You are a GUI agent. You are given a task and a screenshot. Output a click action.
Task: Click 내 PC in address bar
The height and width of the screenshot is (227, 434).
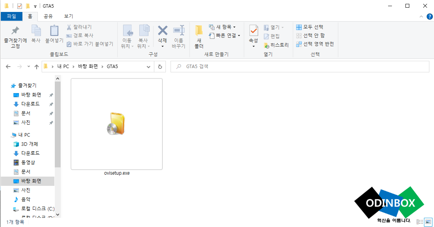(x=63, y=67)
